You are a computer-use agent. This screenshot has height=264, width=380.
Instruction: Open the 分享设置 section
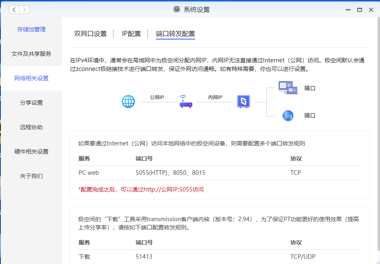point(31,103)
